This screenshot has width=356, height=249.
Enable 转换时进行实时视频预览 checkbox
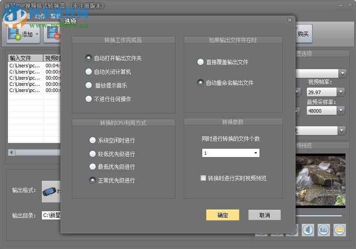point(203,178)
